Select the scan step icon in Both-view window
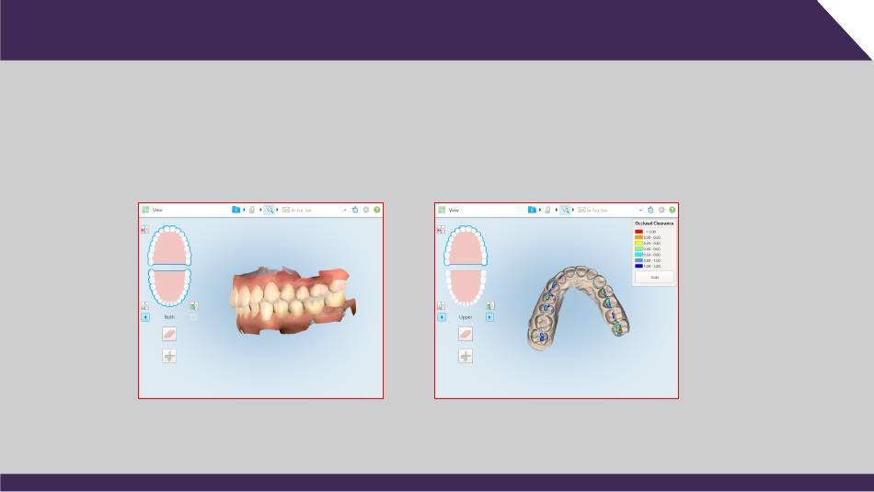Viewport: 874px width, 492px height. coord(252,210)
